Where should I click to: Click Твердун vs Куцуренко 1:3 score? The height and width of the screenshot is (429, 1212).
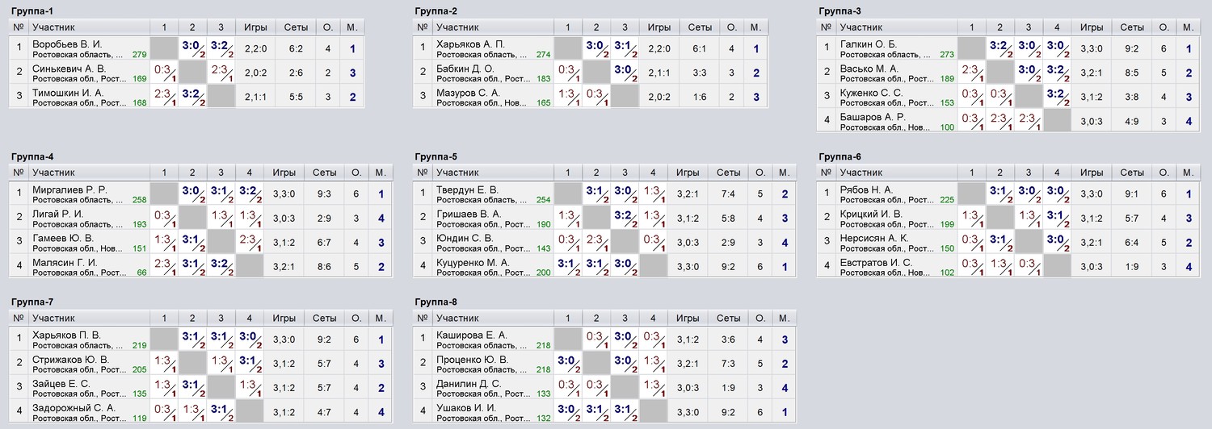point(653,194)
